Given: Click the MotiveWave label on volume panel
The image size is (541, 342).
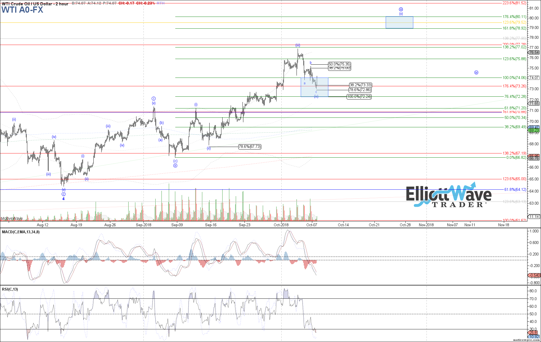Looking at the screenshot, I should (x=12, y=218).
